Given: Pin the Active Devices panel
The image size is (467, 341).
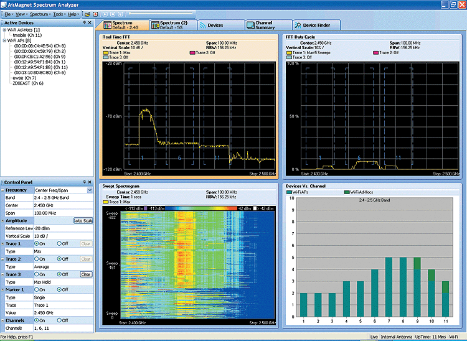Looking at the screenshot, I should 84,22.
